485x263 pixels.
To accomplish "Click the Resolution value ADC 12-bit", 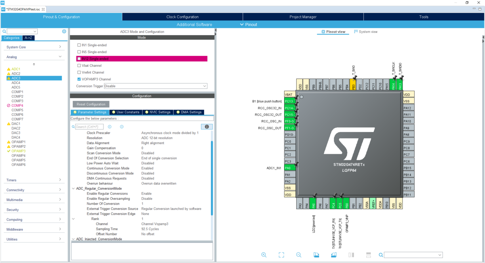I will click(x=156, y=138).
